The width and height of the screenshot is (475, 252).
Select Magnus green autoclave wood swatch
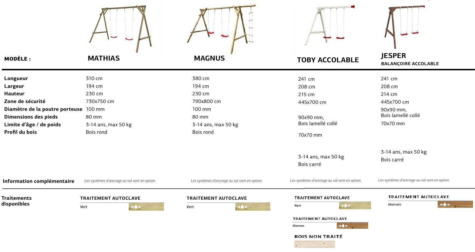pyautogui.click(x=253, y=207)
